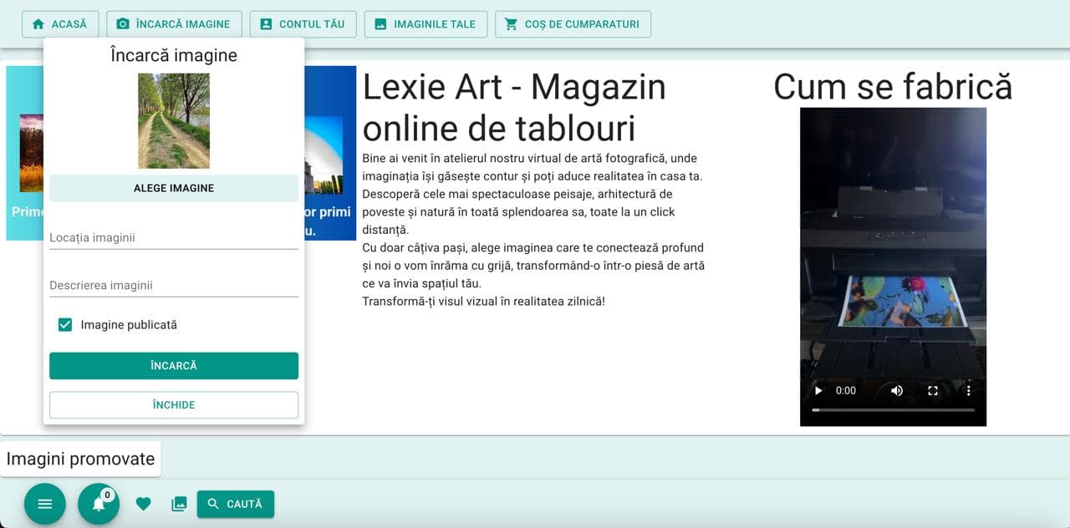Open video more options menu

(969, 390)
